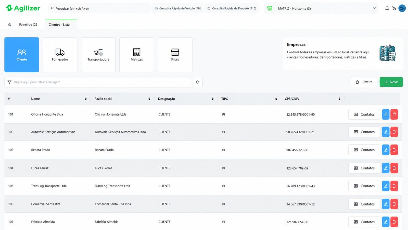Image resolution: width=408 pixels, height=230 pixels.
Task: Open Contatos for Fabrício Almeida
Action: click(364, 222)
